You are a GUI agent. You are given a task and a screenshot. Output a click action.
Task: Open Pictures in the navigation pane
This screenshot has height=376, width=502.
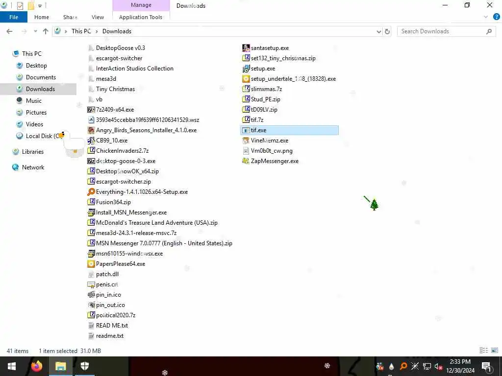point(36,113)
